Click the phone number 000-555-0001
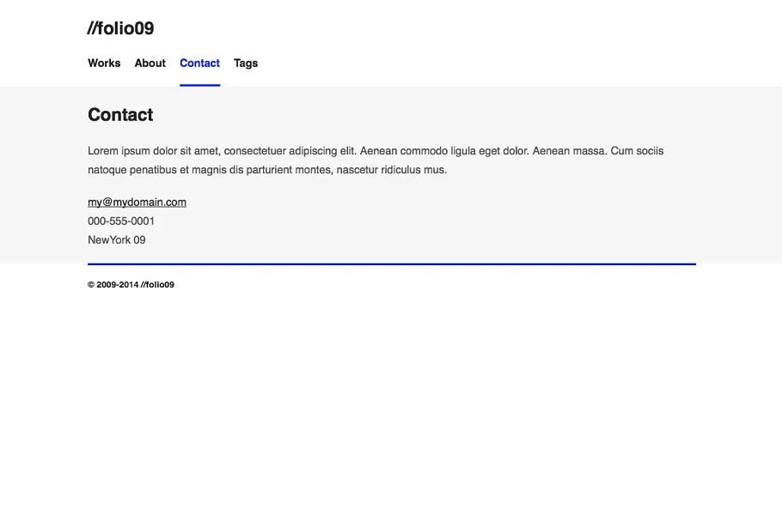Screen dimensions: 782x521 [x=121, y=221]
